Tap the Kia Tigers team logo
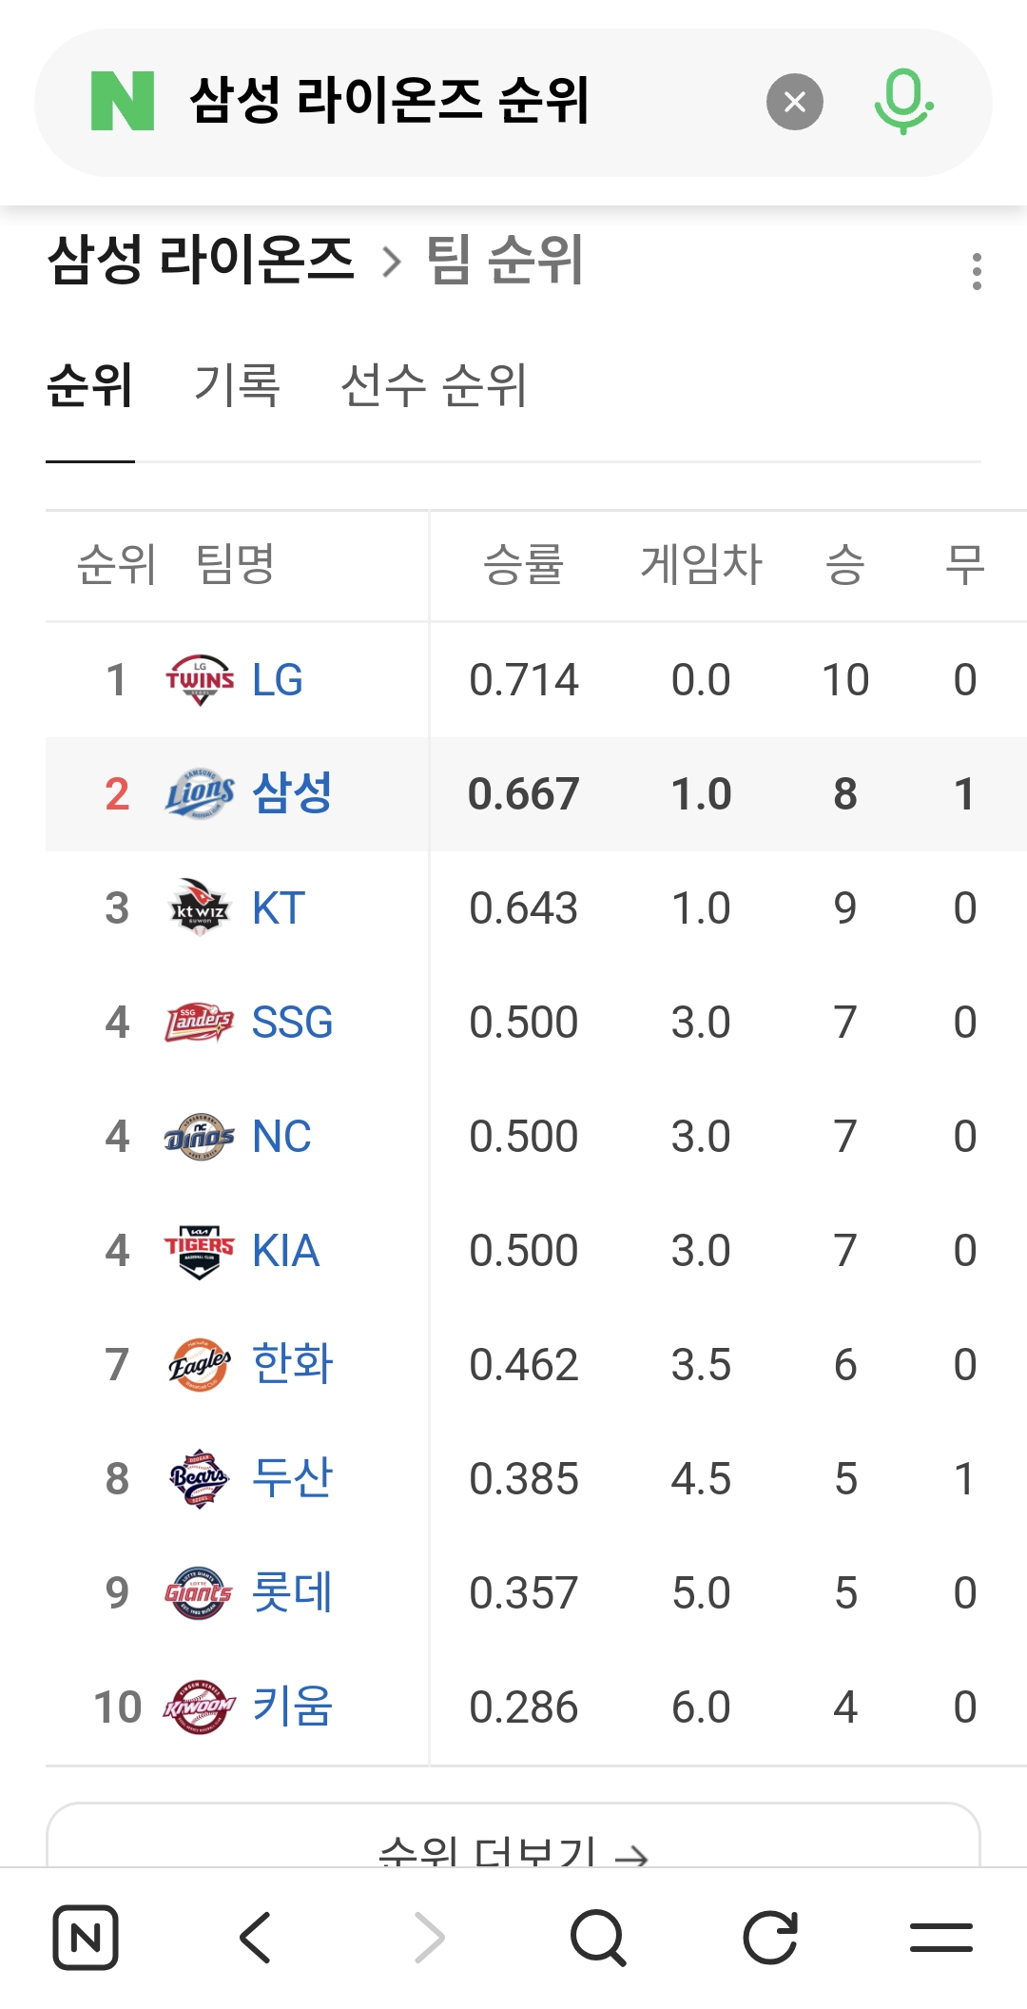 click(200, 1251)
